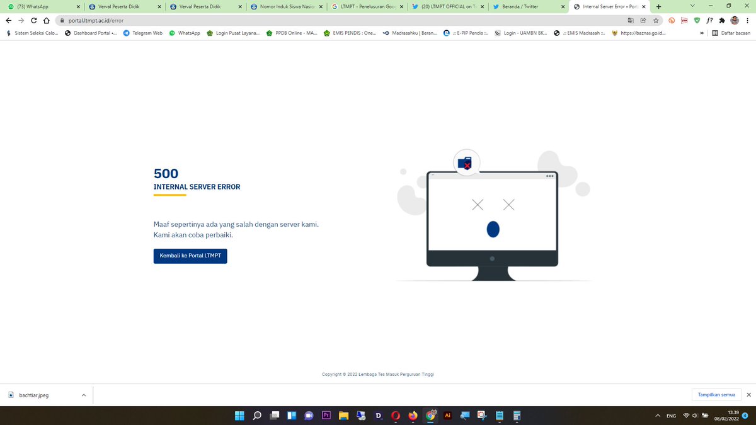Open the f? font finder extension
756x425 pixels.
(709, 20)
